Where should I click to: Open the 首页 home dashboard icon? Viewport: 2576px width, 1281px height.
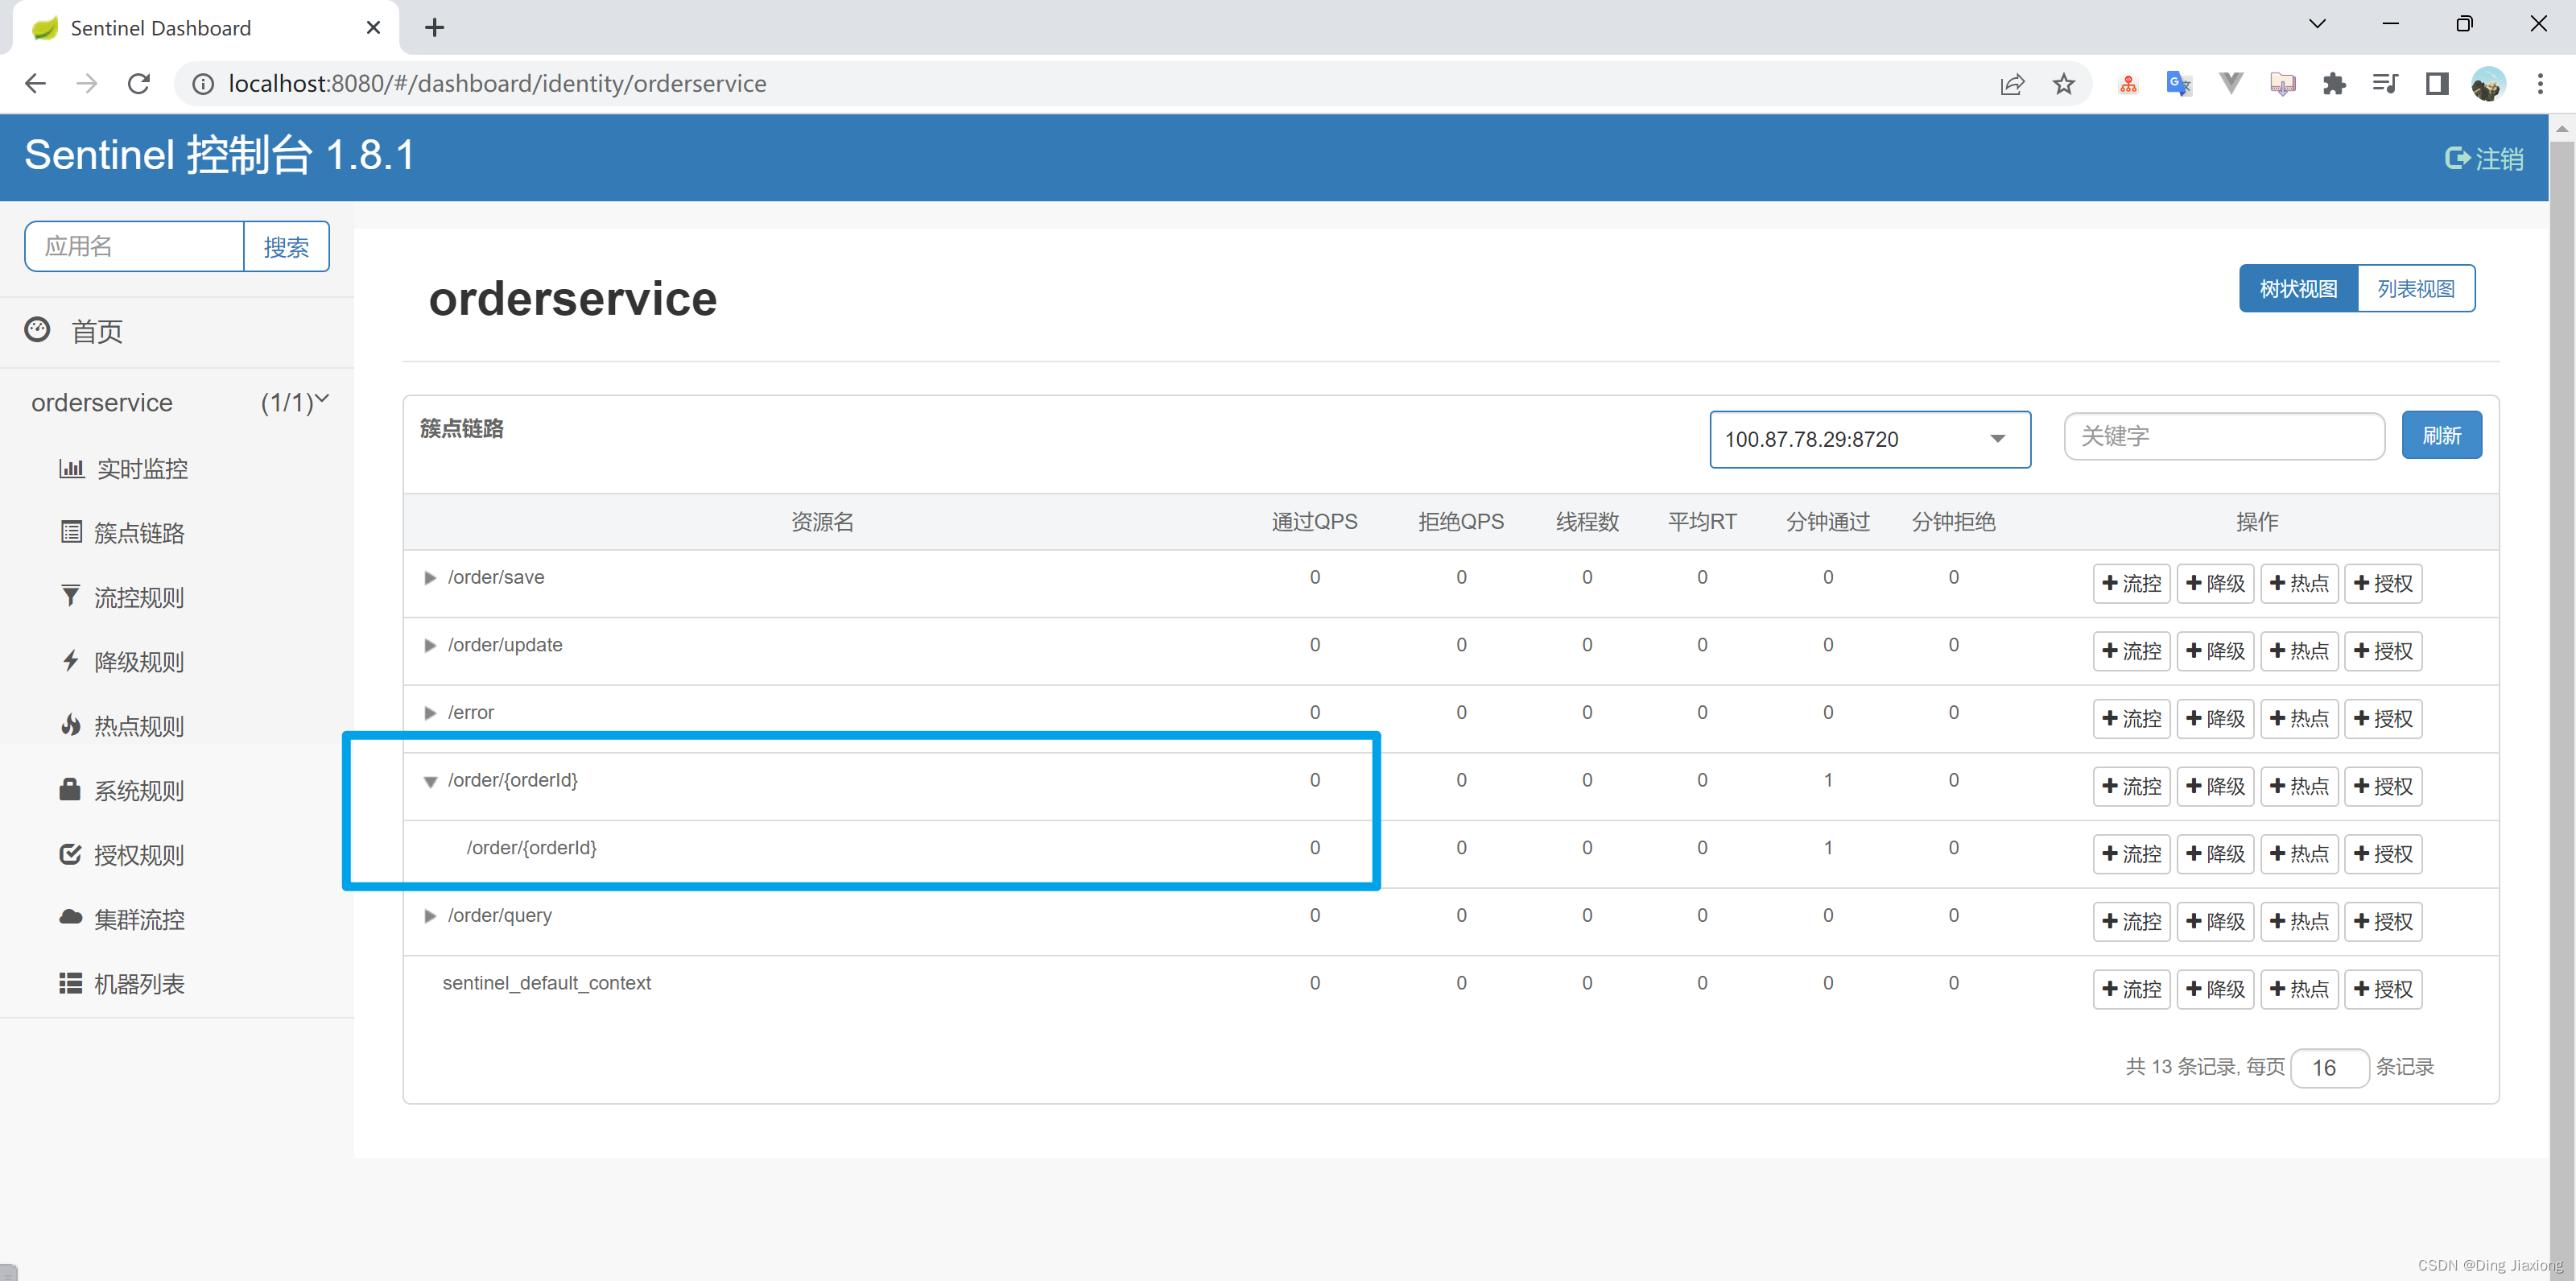point(37,330)
